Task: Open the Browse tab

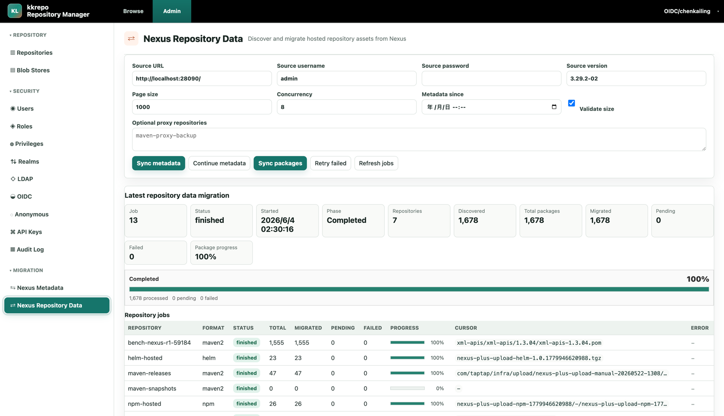Action: click(x=133, y=11)
